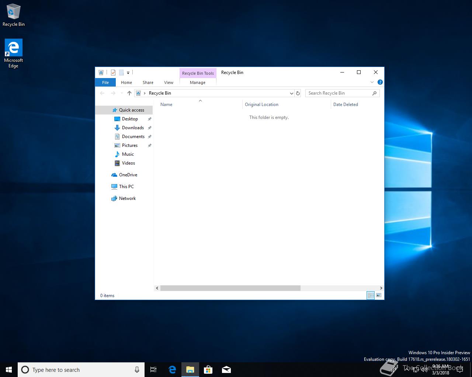Switch to Details view layout
Viewport: 472px width, 377px height.
[371, 295]
